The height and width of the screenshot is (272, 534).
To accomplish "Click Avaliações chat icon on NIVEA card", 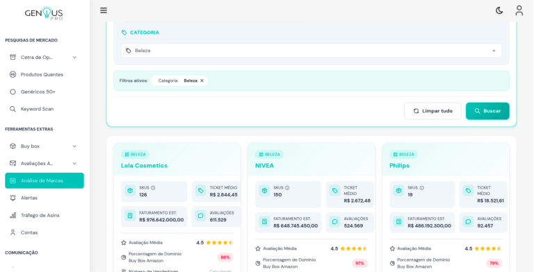I will 334,221.
